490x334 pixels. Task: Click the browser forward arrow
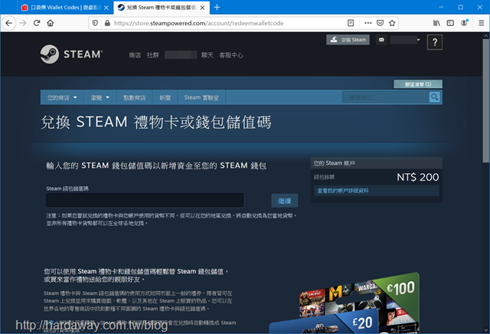pyautogui.click(x=23, y=23)
